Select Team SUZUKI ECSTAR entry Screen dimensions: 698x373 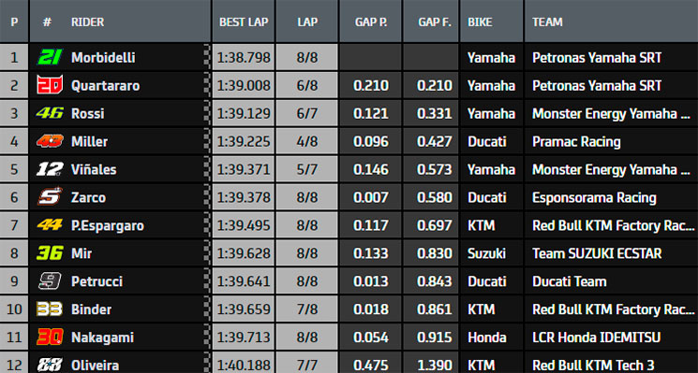597,253
